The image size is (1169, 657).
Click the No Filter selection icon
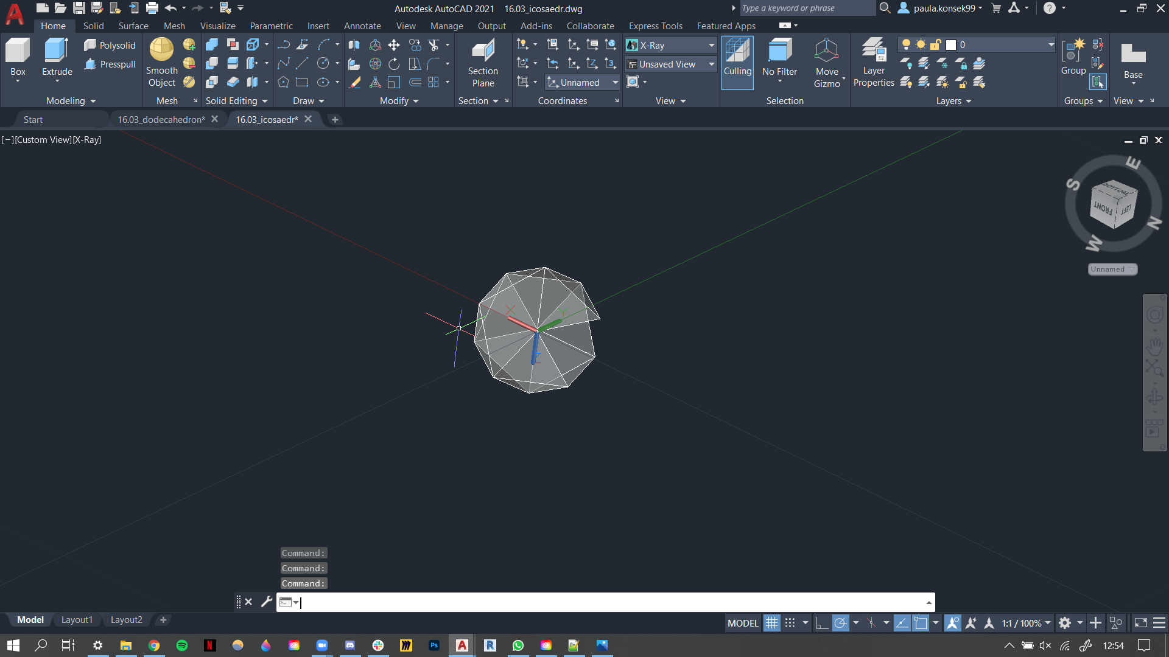[779, 58]
